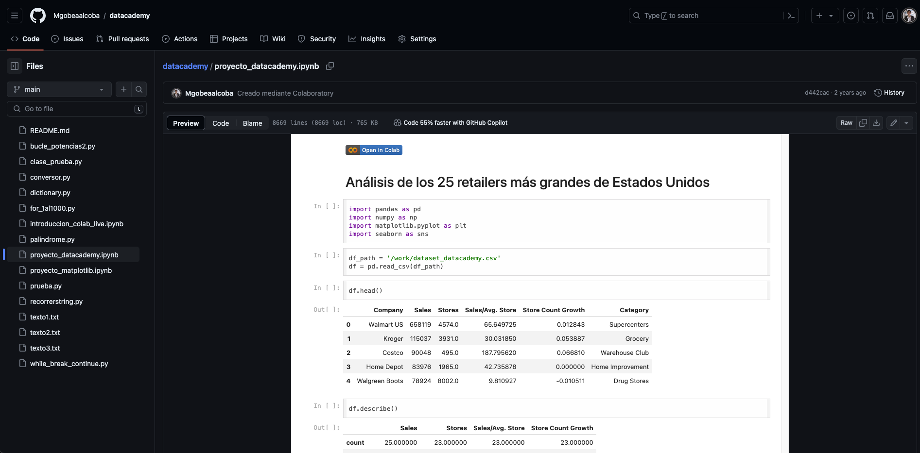Click Code 55% faster with GitHub Copilot

(451, 123)
